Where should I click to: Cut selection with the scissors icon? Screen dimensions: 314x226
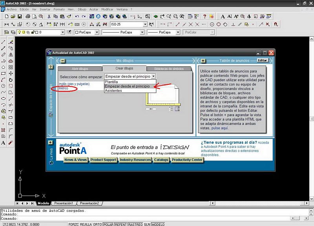(x=49, y=16)
